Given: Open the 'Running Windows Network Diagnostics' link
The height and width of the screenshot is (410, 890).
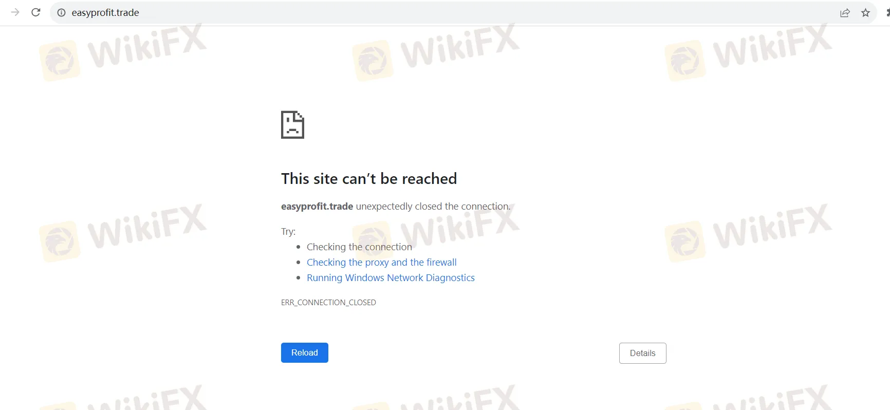Looking at the screenshot, I should pos(391,278).
